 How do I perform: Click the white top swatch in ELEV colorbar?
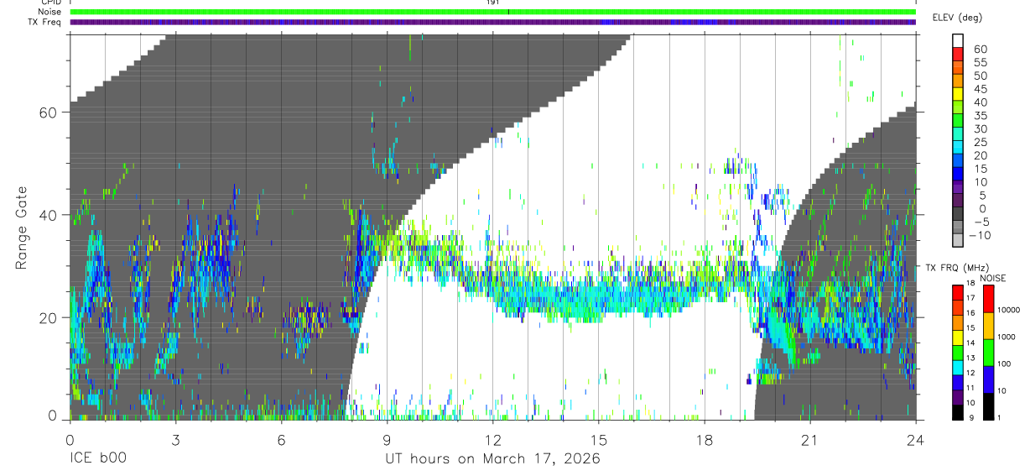[x=958, y=40]
